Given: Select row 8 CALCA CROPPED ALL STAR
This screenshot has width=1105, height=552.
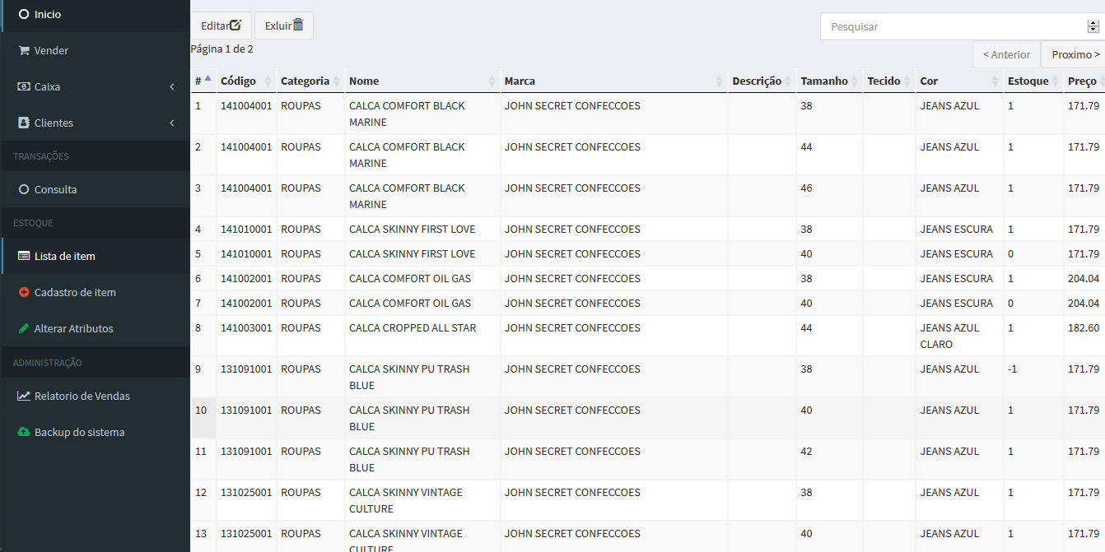Looking at the screenshot, I should [648, 336].
